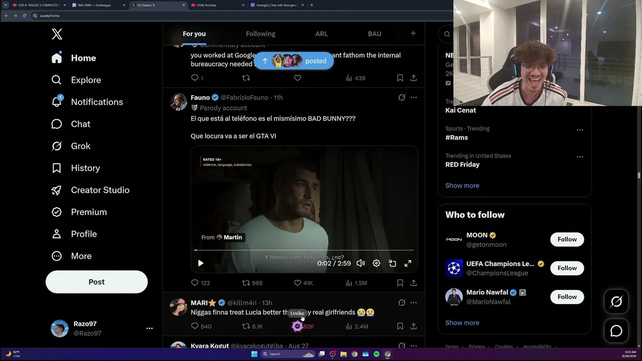Viewport: 642px width, 361px height.
Task: Enter fullscreen on the video
Action: (x=408, y=263)
